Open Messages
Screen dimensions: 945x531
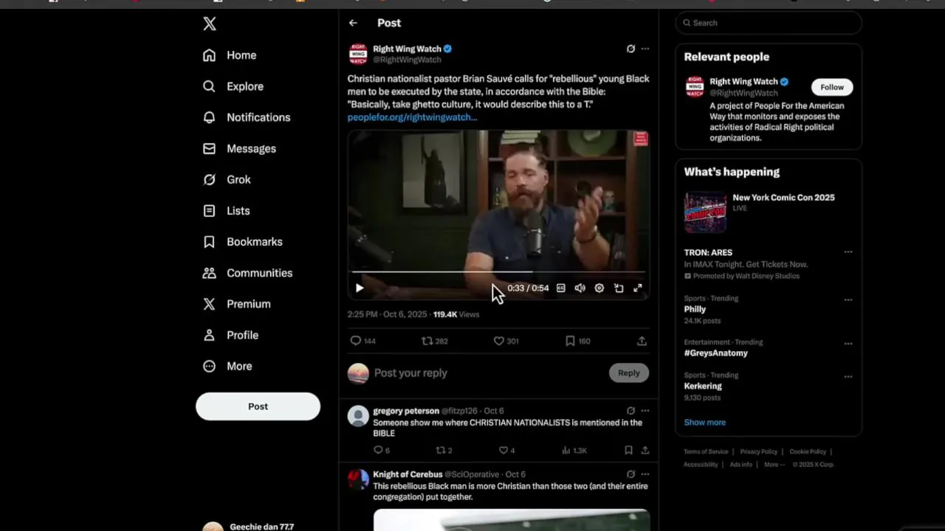click(239, 148)
